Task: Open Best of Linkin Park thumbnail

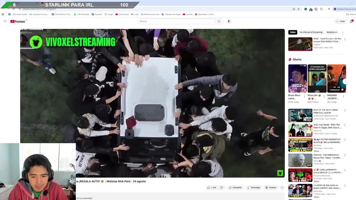Action: (x=300, y=115)
